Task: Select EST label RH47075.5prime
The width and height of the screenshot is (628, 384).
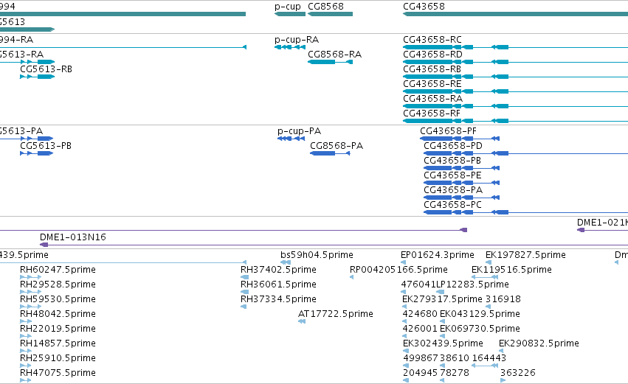Action: pyautogui.click(x=58, y=374)
